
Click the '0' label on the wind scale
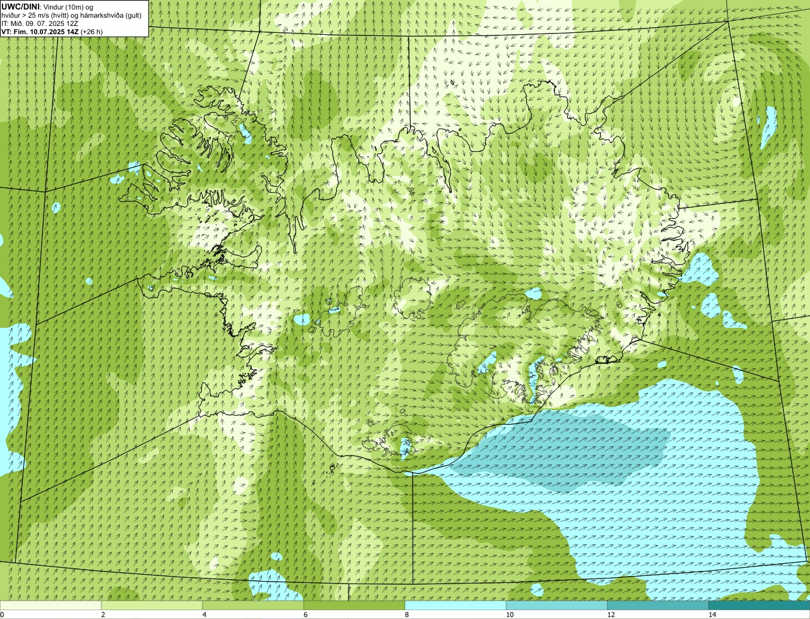(2, 615)
